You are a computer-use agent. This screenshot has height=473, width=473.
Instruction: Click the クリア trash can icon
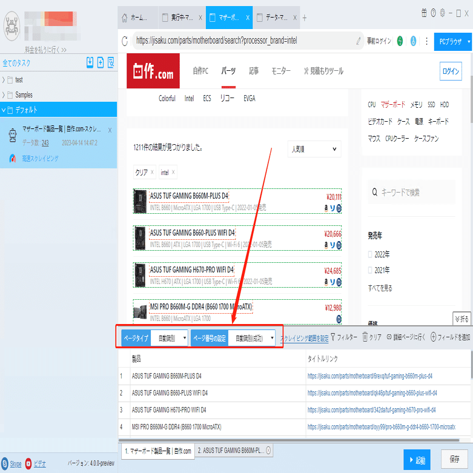click(365, 337)
